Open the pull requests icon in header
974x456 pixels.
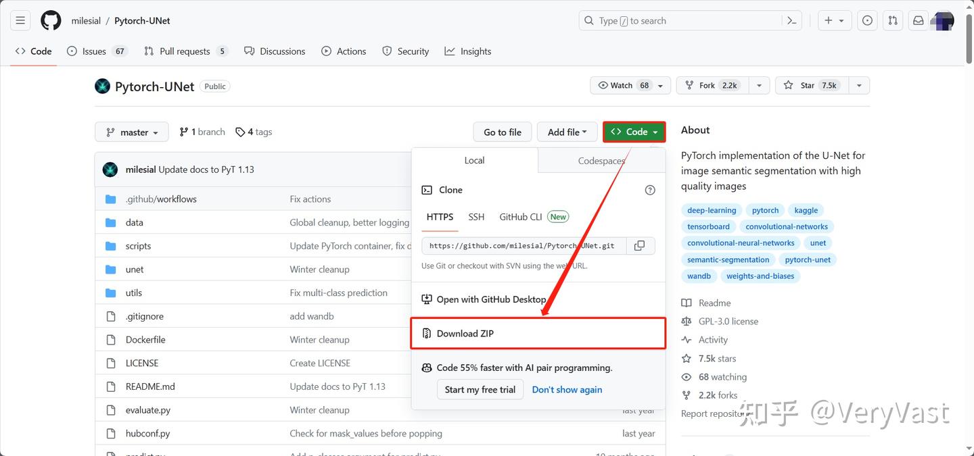[893, 21]
